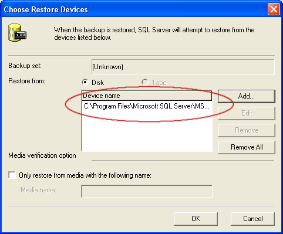Viewport: 283px width, 234px height.
Task: Click the disabled Edit button
Action: (247, 113)
